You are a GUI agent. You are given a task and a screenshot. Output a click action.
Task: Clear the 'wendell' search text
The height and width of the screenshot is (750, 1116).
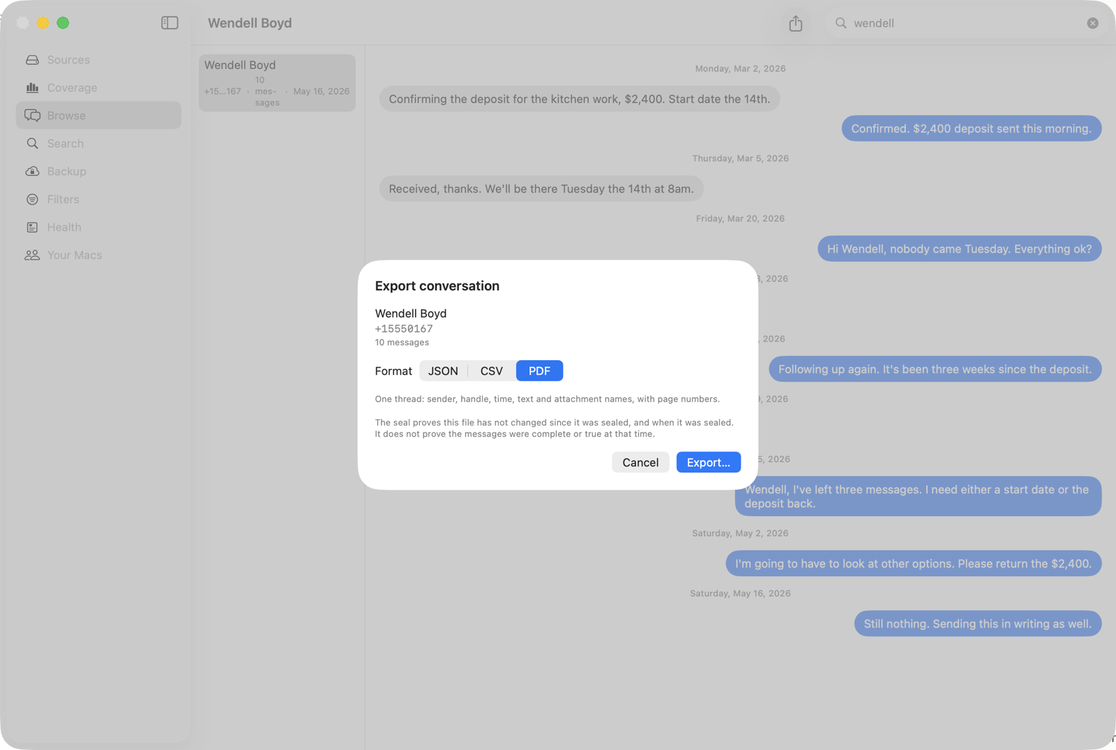[1092, 23]
